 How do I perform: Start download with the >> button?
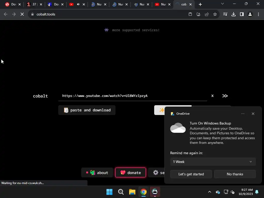coord(225,96)
